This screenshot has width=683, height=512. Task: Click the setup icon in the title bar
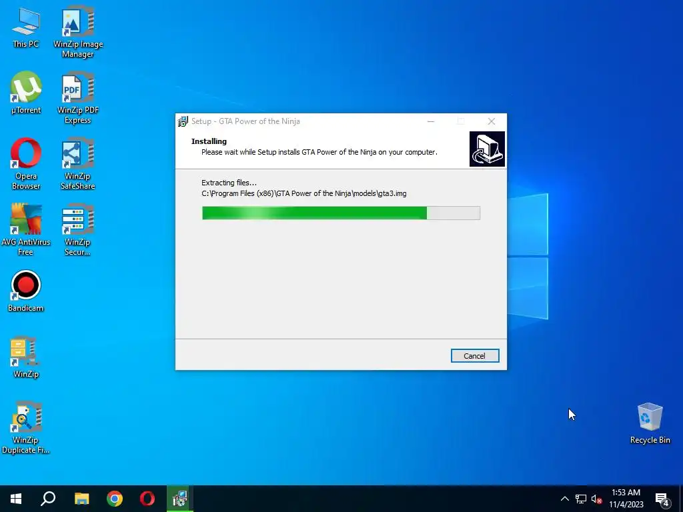(x=183, y=121)
